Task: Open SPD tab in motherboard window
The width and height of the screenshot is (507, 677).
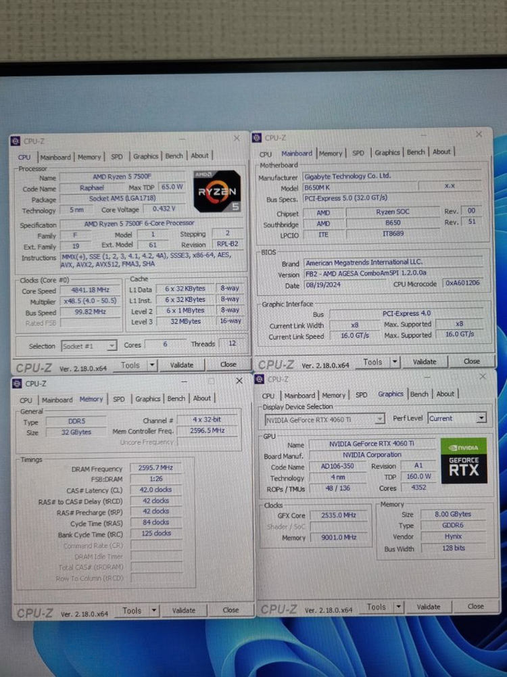Action: [x=358, y=154]
